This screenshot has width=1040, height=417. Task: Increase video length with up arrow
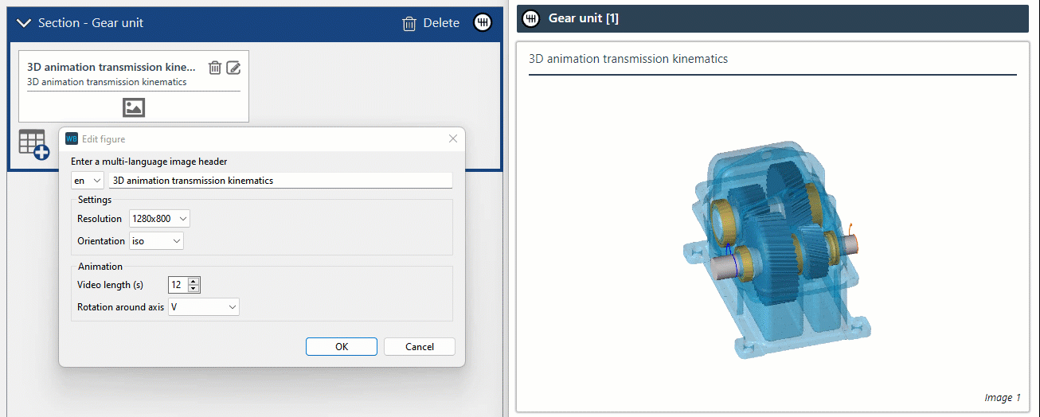click(x=194, y=281)
